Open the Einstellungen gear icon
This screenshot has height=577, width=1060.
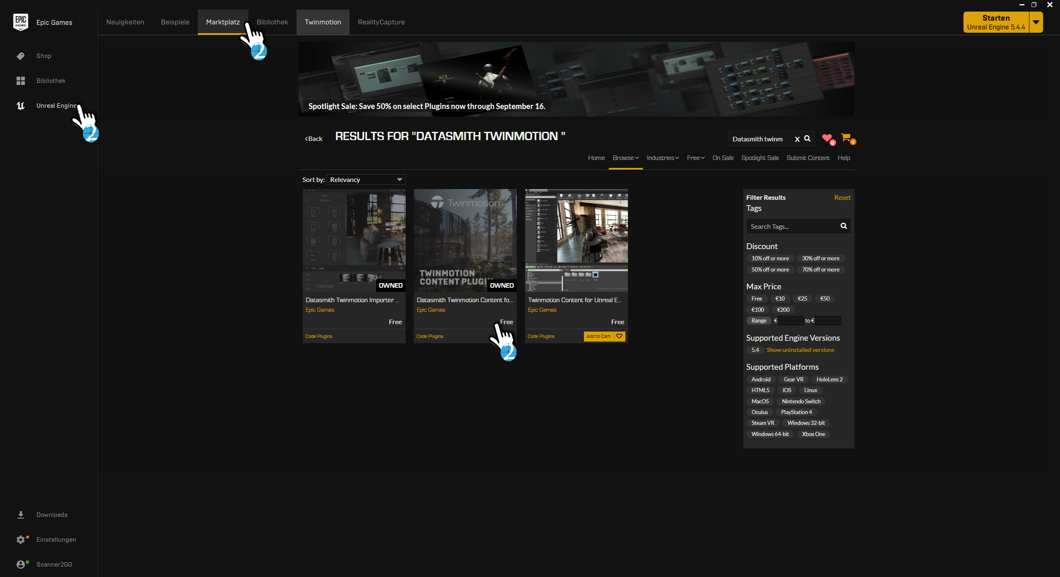(21, 539)
